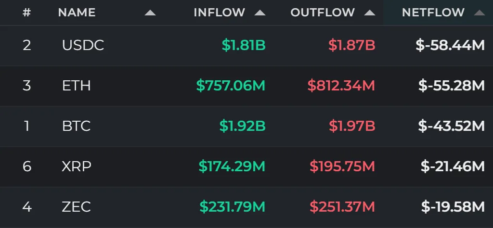The height and width of the screenshot is (228, 493).
Task: Click BTC inflow value $1.92B
Action: point(243,126)
